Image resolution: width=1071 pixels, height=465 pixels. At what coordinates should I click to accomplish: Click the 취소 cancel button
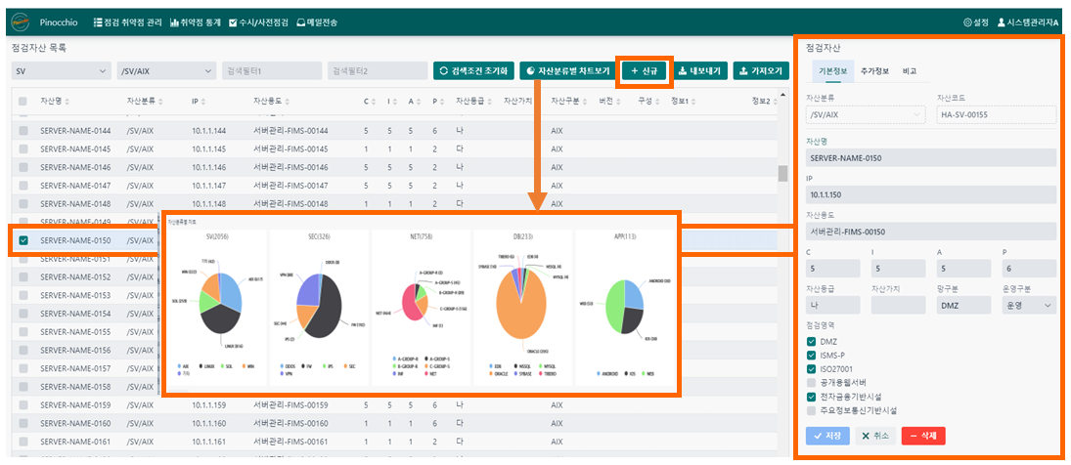click(x=875, y=436)
